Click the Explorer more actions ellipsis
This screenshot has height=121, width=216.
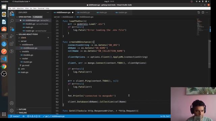[x=48, y=12]
